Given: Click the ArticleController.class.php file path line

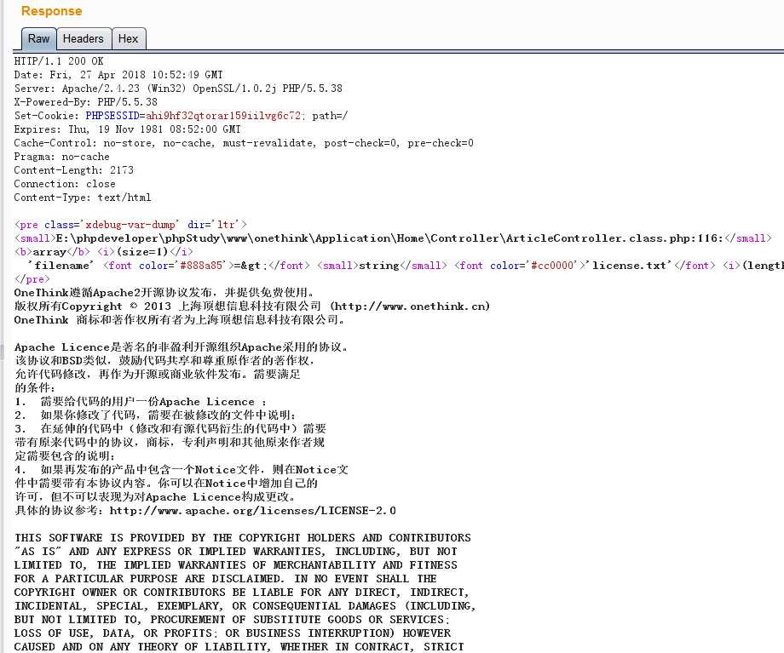Looking at the screenshot, I should [x=393, y=238].
